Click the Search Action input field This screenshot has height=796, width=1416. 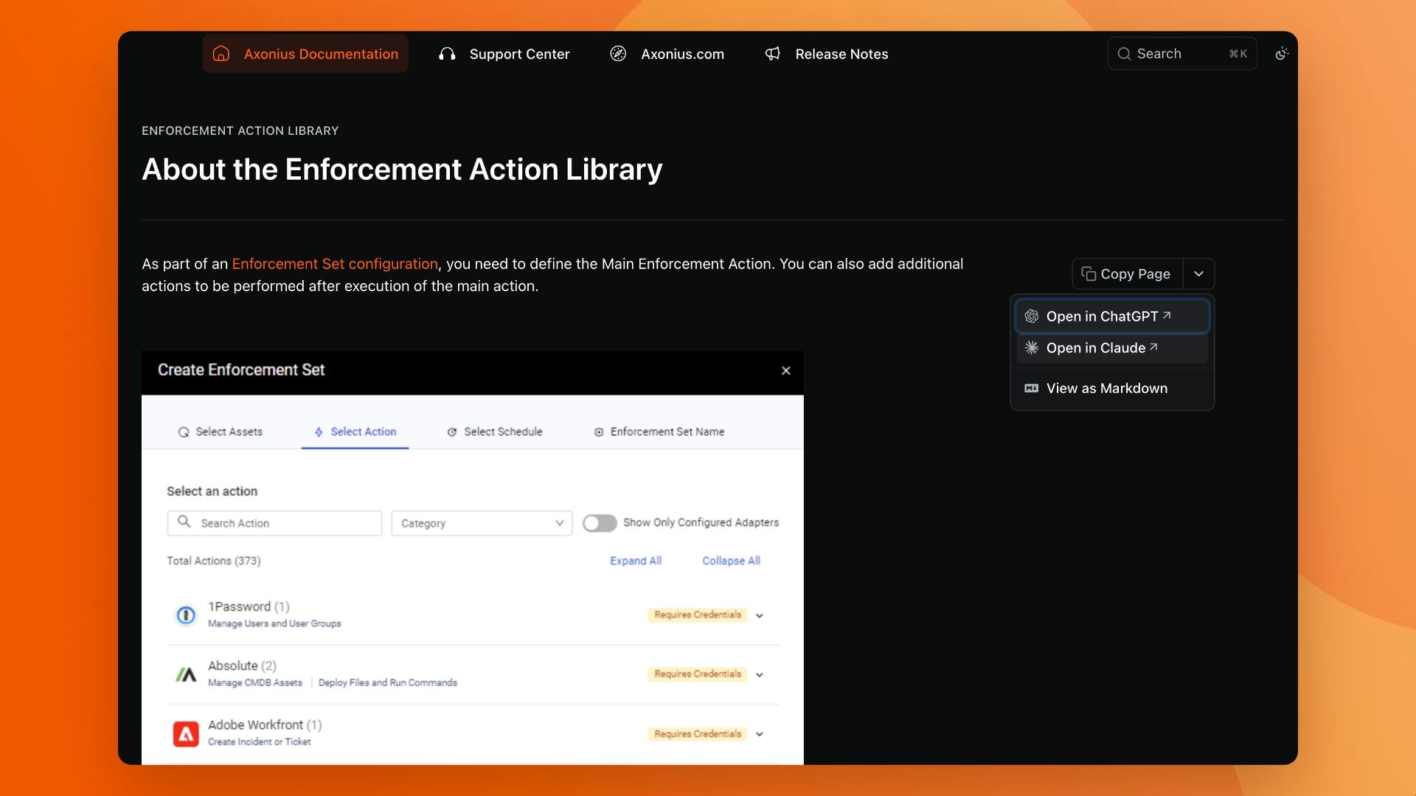274,523
